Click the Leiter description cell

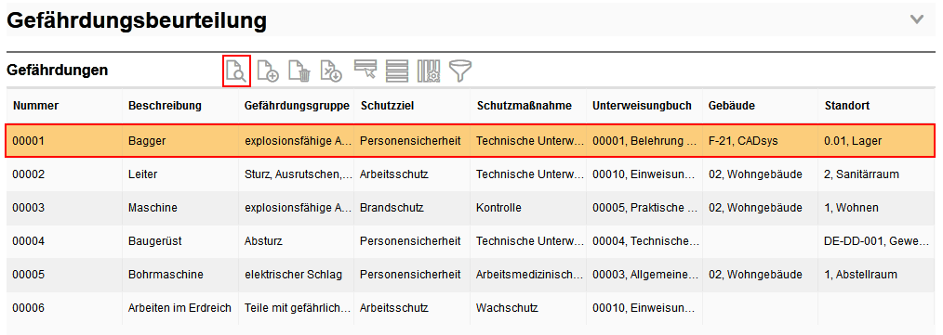(180, 174)
